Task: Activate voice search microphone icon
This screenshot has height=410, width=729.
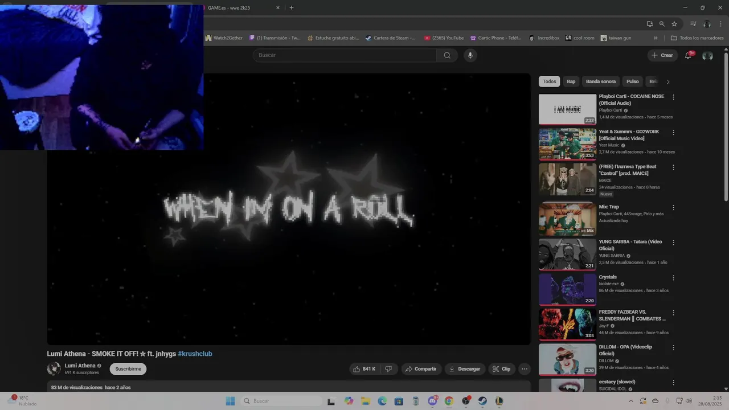Action: pyautogui.click(x=470, y=55)
